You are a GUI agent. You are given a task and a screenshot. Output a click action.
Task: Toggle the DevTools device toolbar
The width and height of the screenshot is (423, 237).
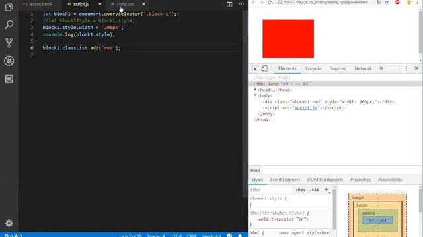pos(264,68)
